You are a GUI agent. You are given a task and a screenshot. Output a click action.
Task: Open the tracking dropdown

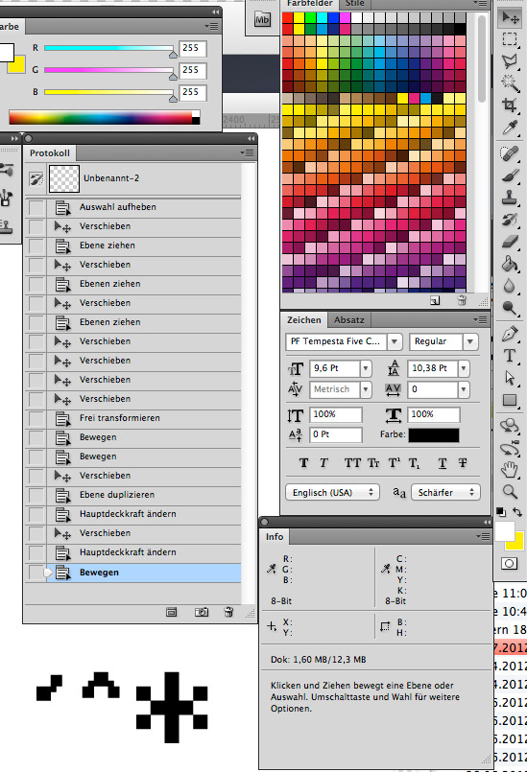tap(464, 389)
